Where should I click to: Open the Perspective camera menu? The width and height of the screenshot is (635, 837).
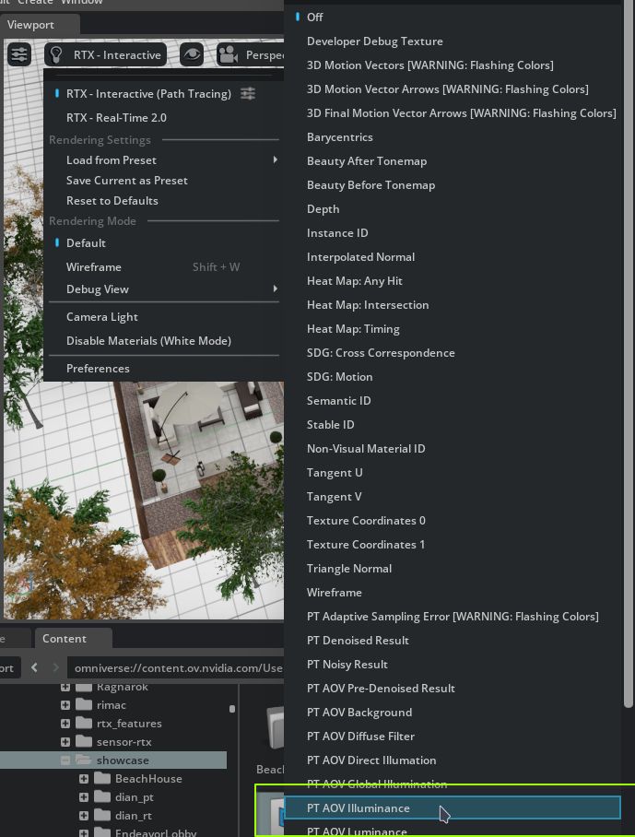251,54
